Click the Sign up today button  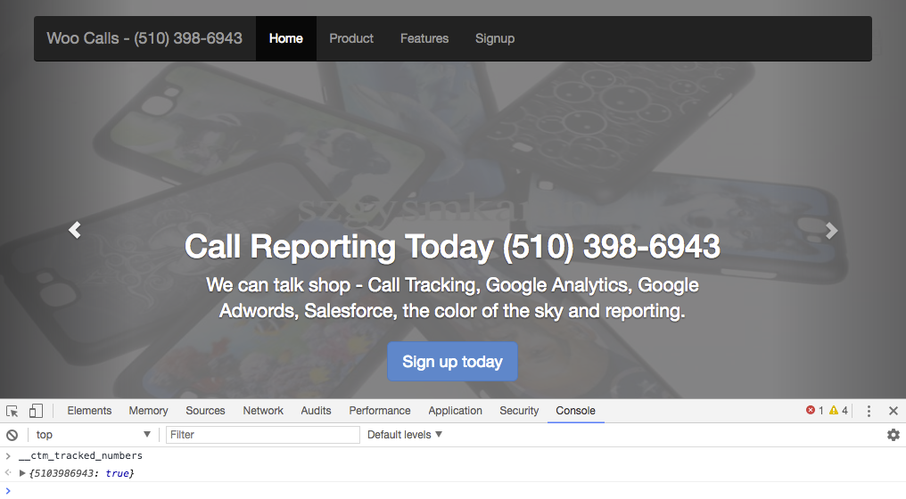coord(452,362)
